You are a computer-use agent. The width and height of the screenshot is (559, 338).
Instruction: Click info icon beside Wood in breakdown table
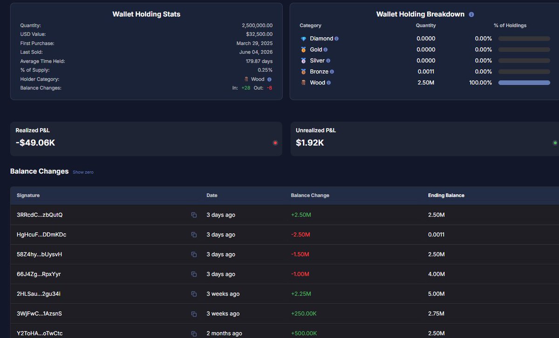[x=329, y=82]
